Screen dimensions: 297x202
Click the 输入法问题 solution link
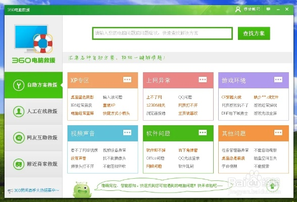(x=113, y=97)
